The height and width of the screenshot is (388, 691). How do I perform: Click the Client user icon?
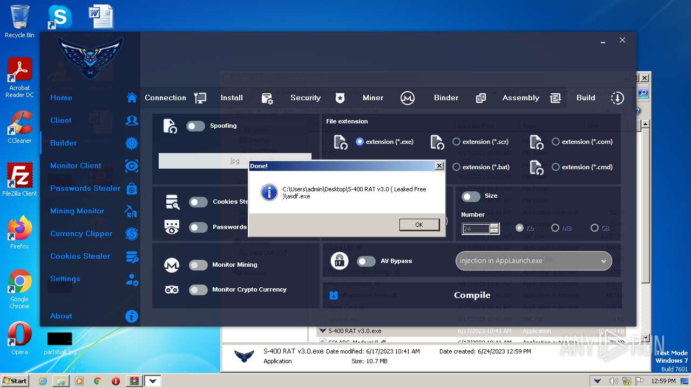tap(132, 120)
